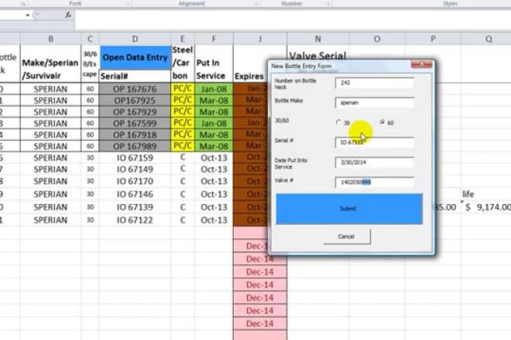Image resolution: width=511 pixels, height=340 pixels.
Task: Click the Steel/Carbon header cell
Action: (x=183, y=64)
